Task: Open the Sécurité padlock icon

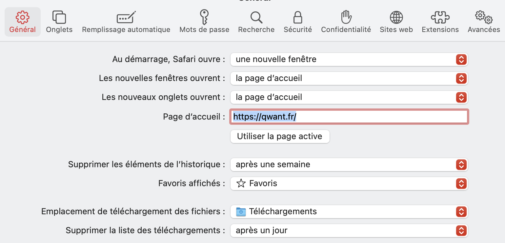Action: coord(298,17)
